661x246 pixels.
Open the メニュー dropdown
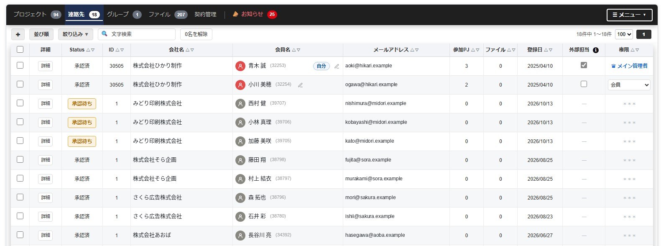point(629,15)
